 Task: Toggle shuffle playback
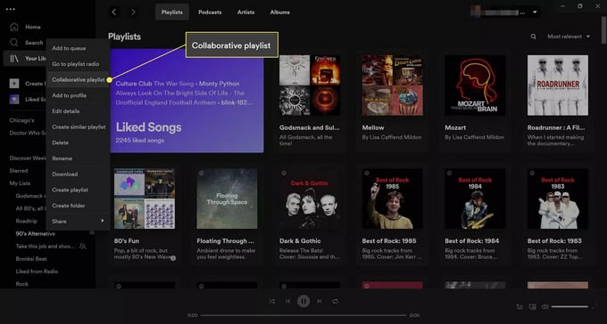click(271, 301)
